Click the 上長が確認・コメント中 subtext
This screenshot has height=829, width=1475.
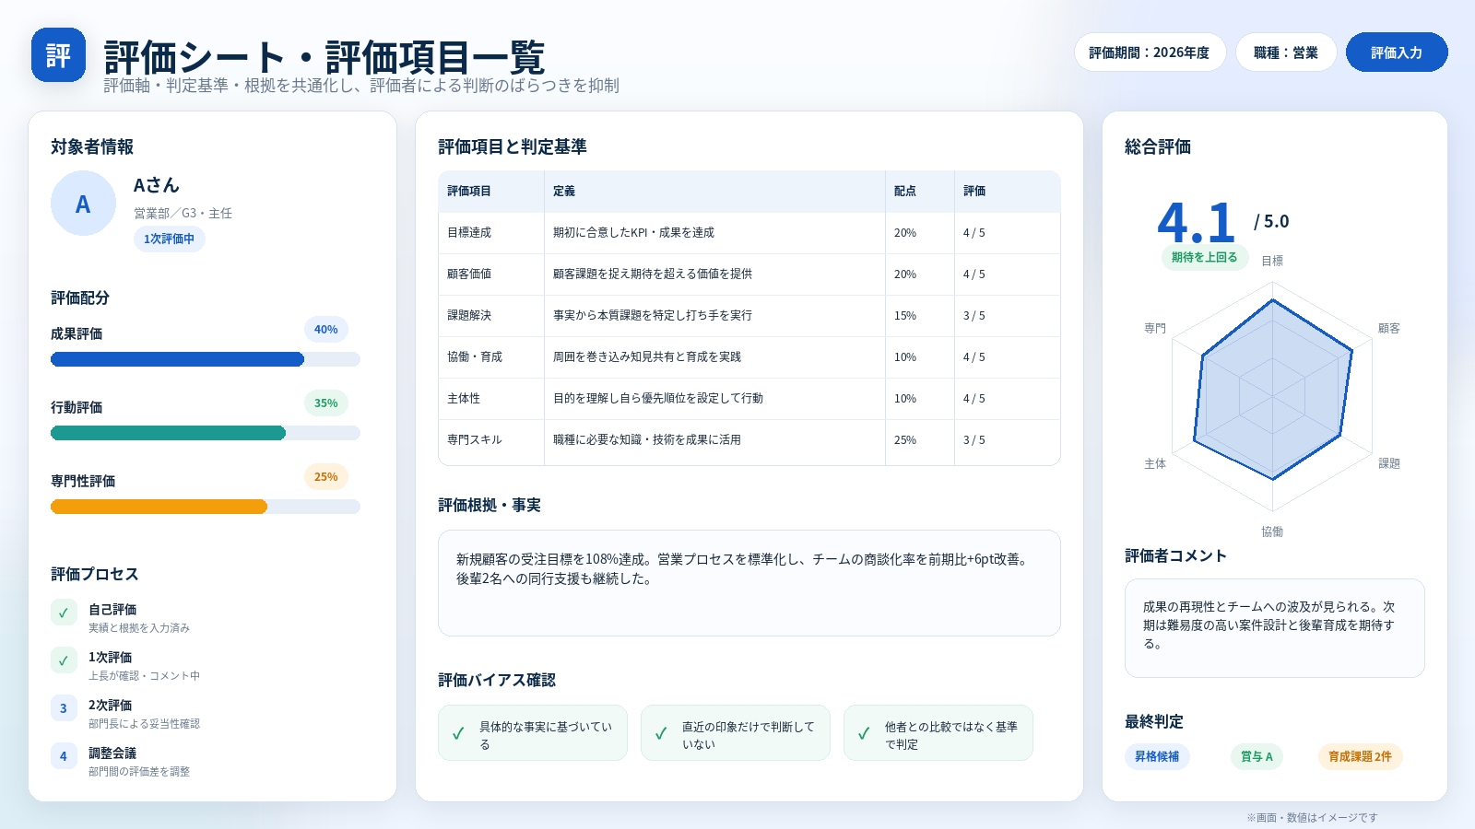pyautogui.click(x=144, y=676)
